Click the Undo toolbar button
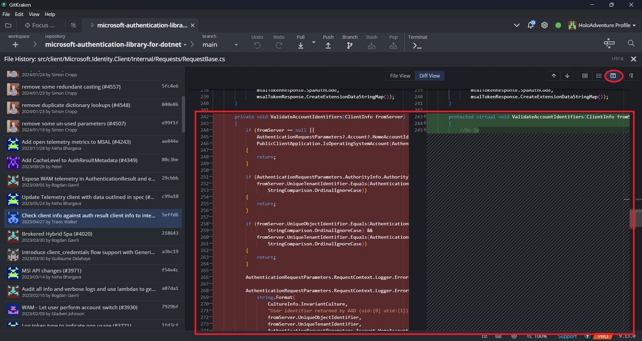642x341 pixels. [257, 42]
